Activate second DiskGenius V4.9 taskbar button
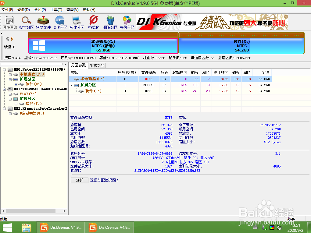The width and height of the screenshot is (311, 233). [109, 228]
